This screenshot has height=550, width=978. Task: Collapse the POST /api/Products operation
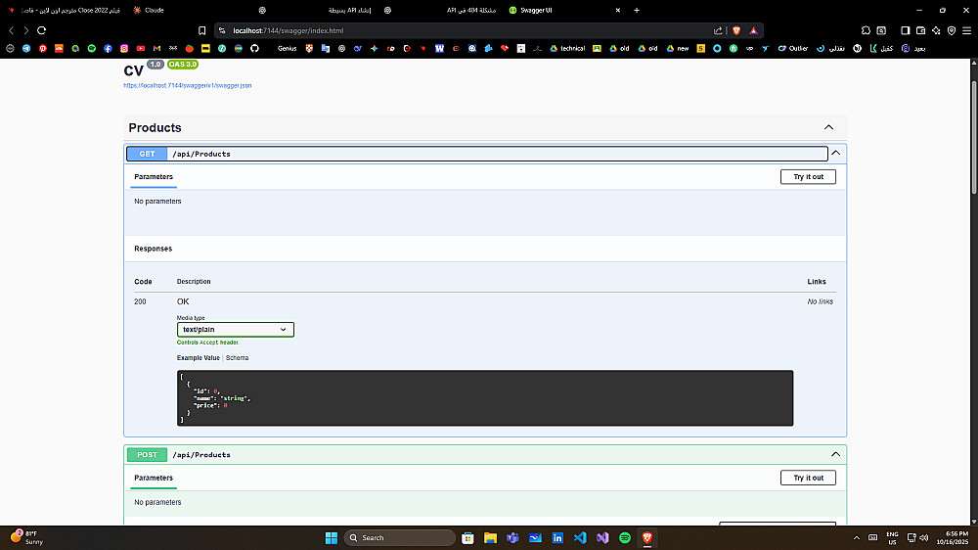coord(836,454)
